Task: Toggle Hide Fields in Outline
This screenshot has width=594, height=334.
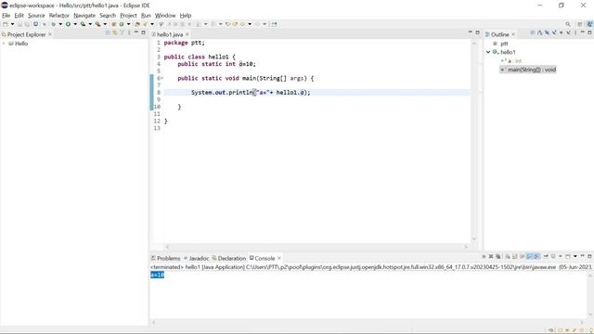Action: [547, 33]
